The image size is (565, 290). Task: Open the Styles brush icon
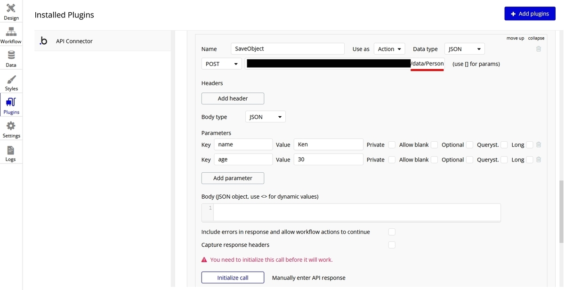(x=11, y=79)
